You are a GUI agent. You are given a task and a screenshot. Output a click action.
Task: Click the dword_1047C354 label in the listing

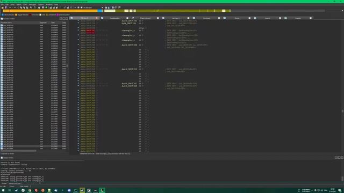tap(129, 69)
